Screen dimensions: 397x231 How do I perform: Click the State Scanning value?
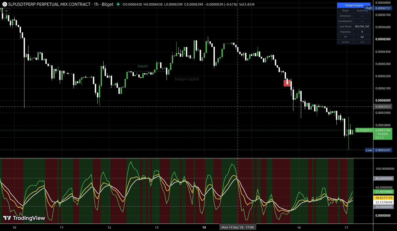pos(362,10)
